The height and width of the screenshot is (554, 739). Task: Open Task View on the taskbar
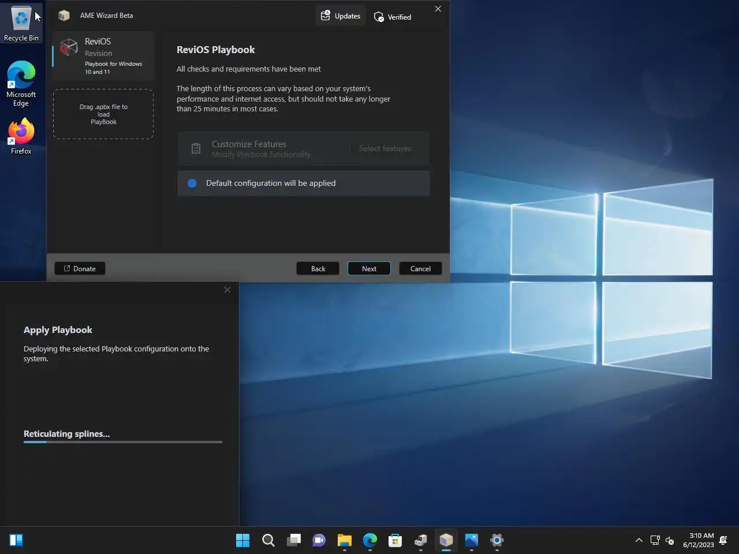click(x=294, y=540)
